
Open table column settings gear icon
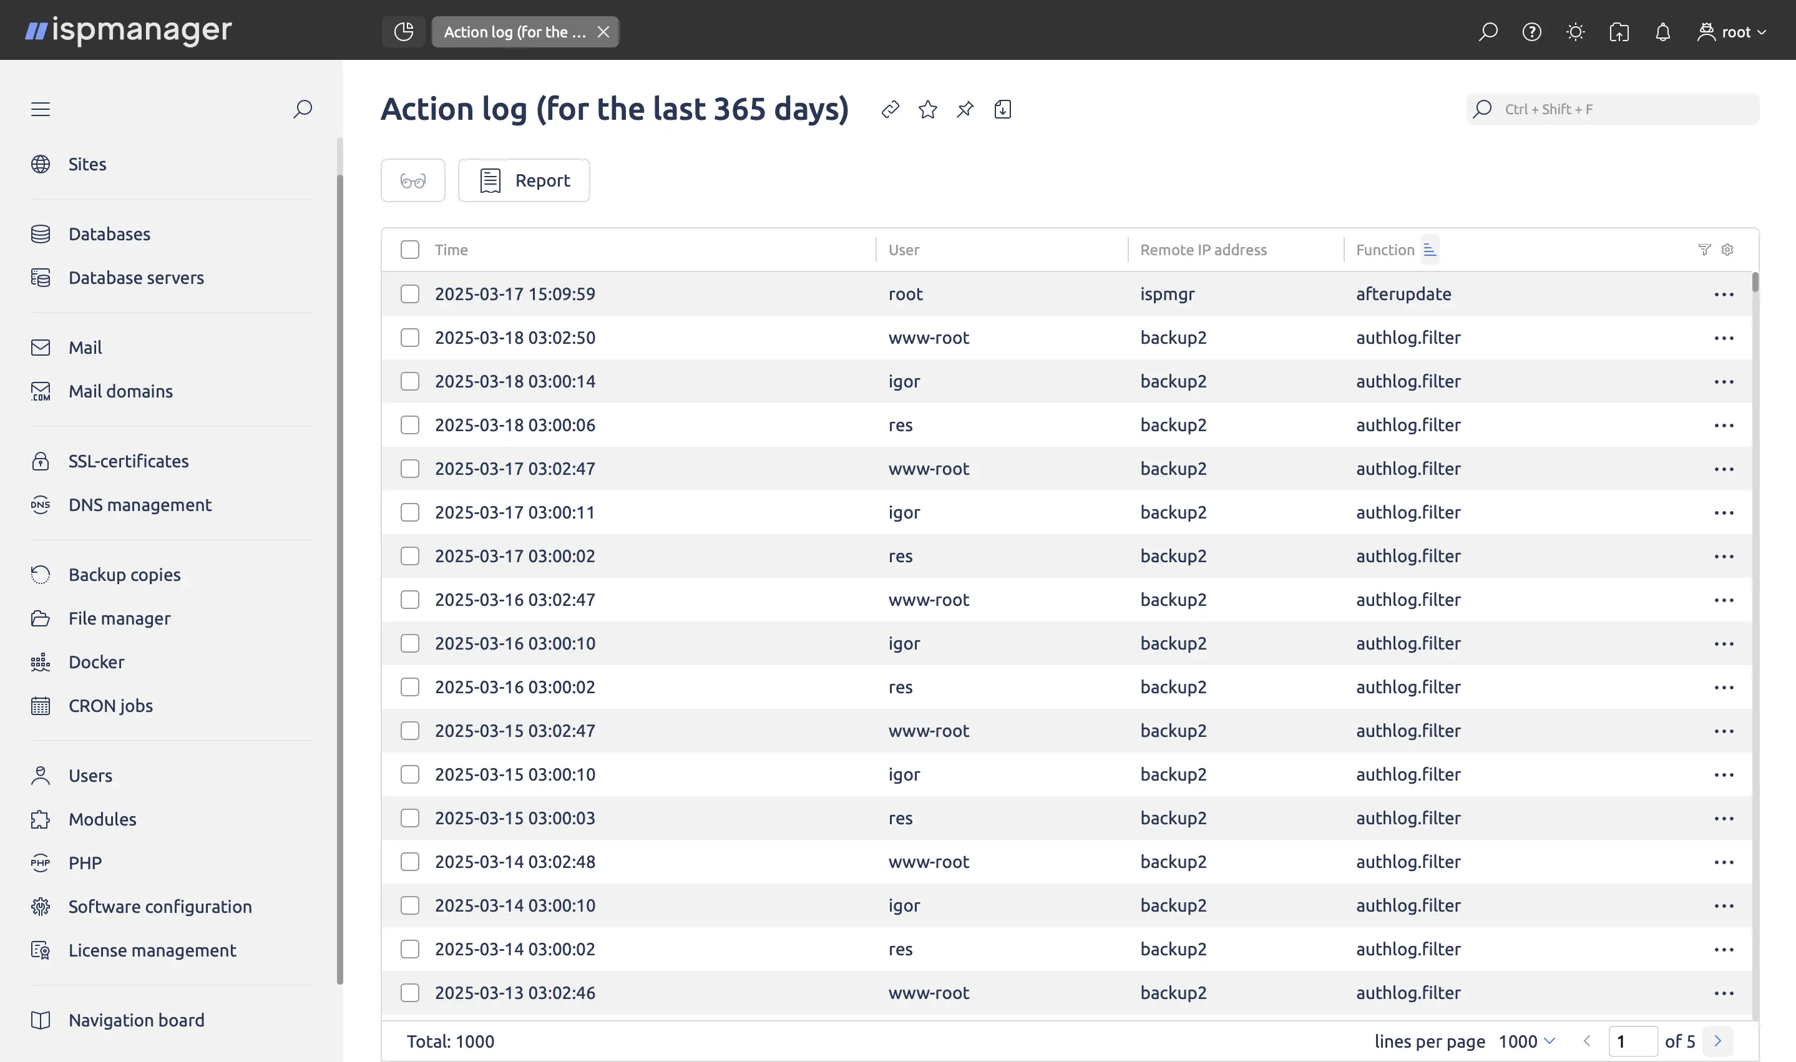[x=1727, y=249]
